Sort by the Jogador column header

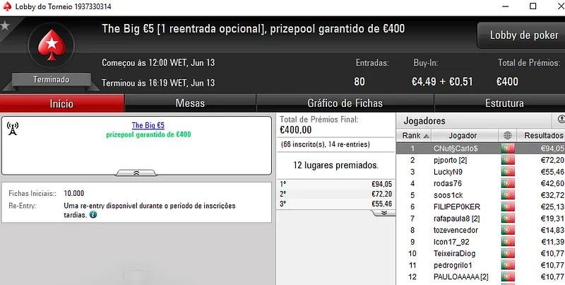[x=463, y=136]
